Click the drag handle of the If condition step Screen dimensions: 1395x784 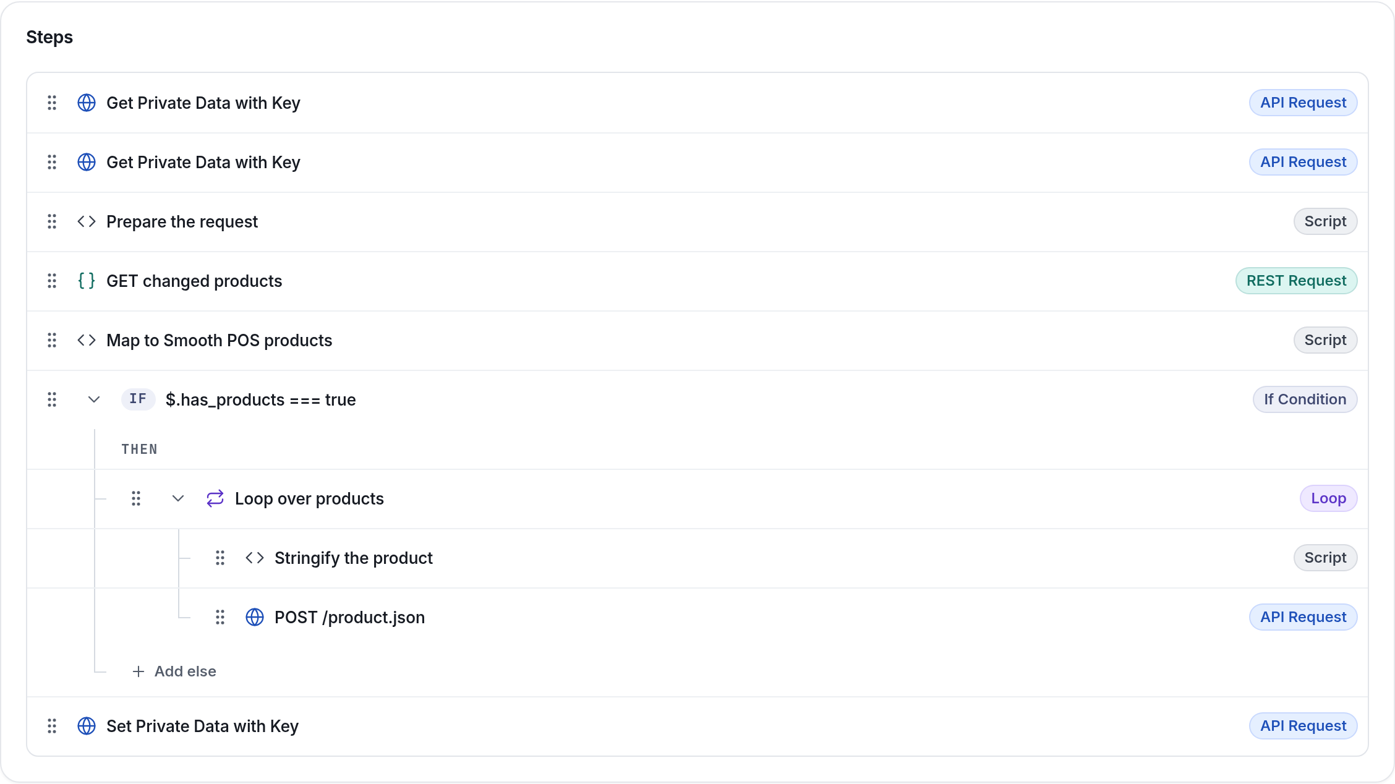(x=52, y=399)
